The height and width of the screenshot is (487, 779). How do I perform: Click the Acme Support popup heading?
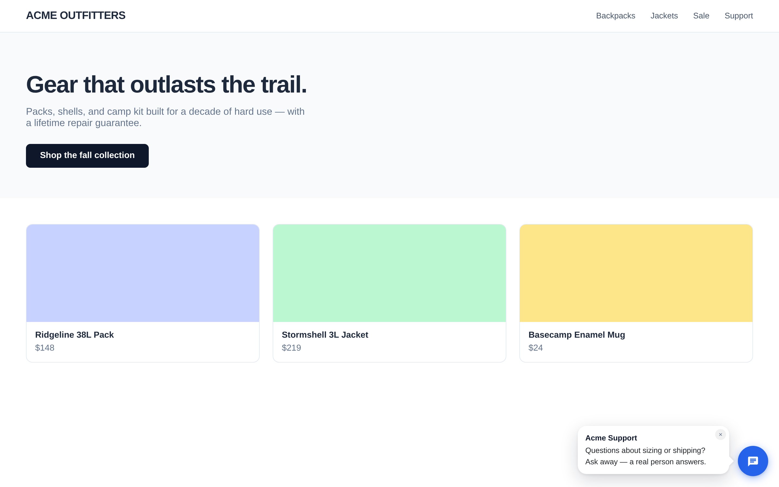coord(611,438)
